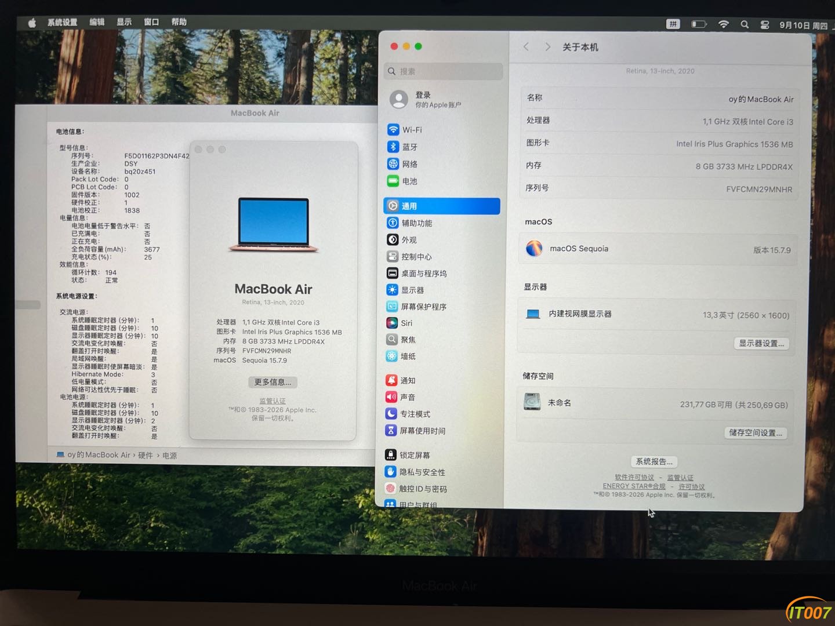
Task: Open 网络 settings in the sidebar
Action: pos(442,164)
